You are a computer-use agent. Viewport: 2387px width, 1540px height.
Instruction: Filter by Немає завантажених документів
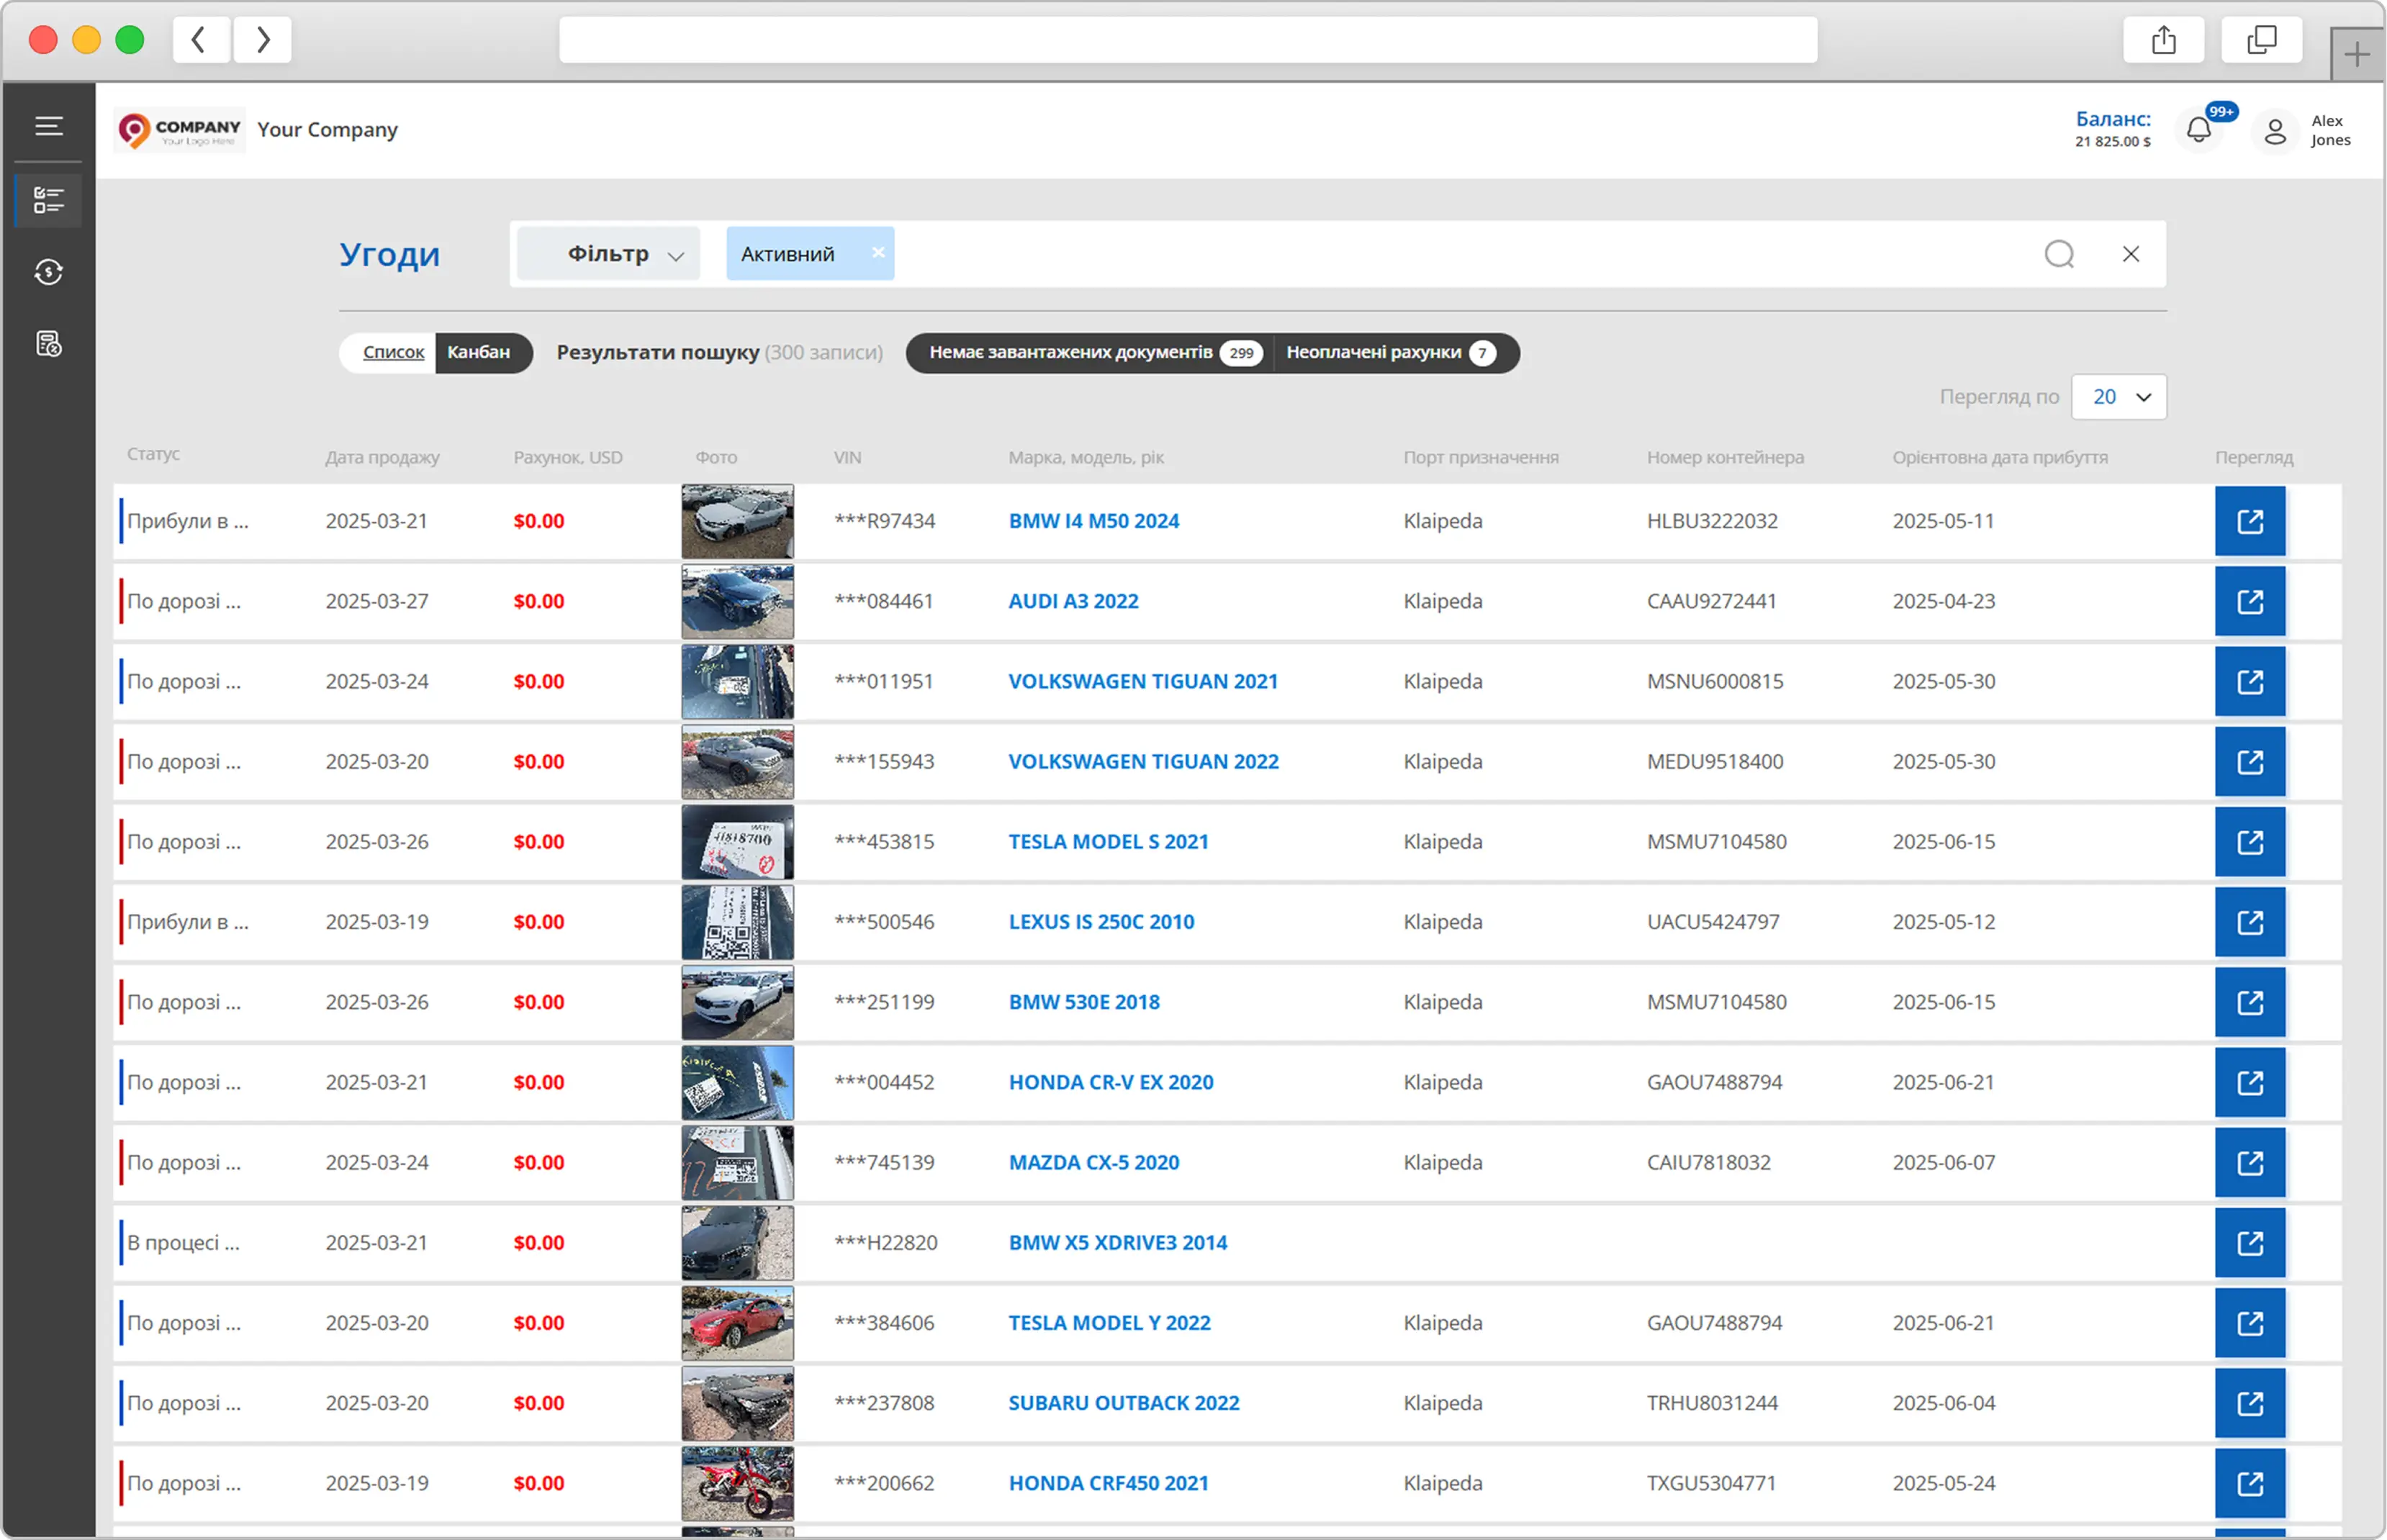pos(1090,353)
